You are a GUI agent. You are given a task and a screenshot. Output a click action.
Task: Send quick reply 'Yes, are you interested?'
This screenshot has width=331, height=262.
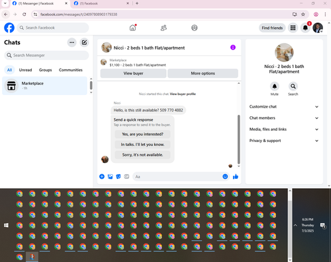click(x=142, y=134)
